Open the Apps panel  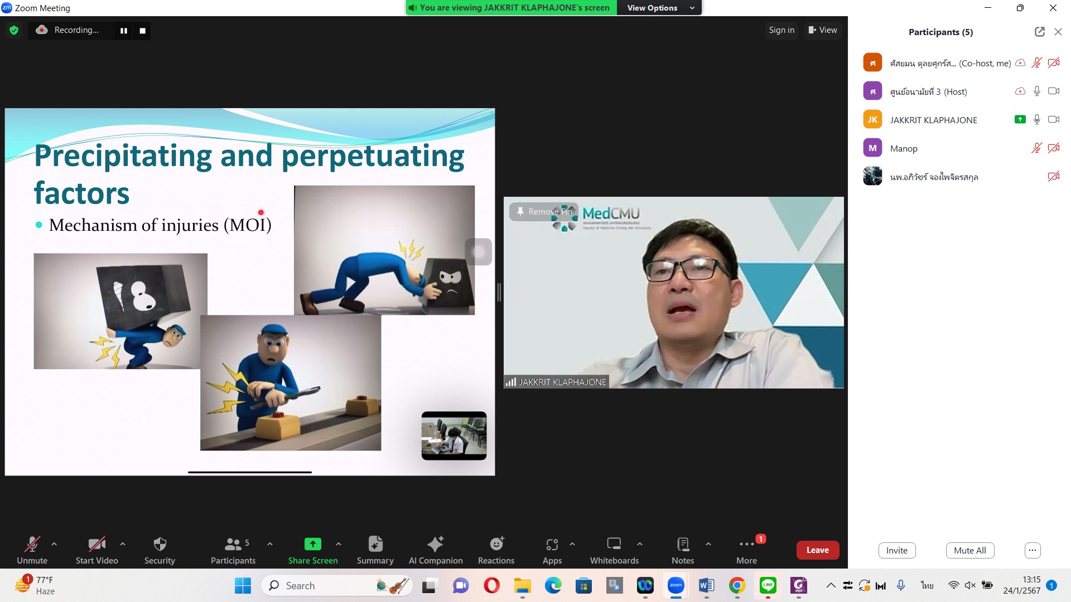click(552, 550)
